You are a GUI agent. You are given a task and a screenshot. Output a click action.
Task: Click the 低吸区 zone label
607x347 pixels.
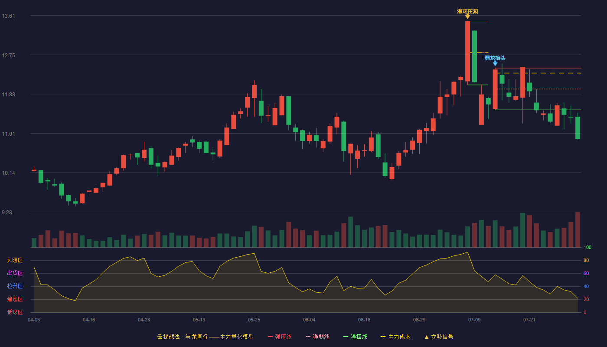click(x=15, y=312)
